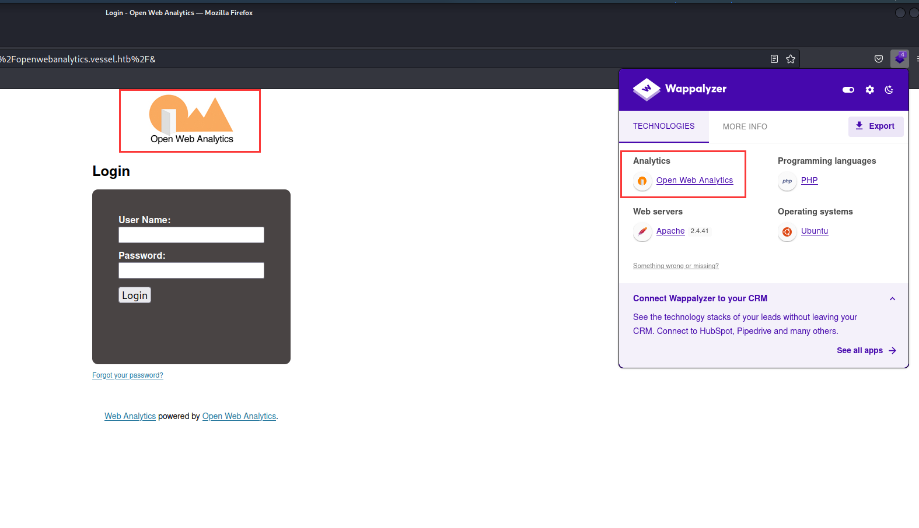Click the Programming languages category heading
919x528 pixels.
click(827, 161)
